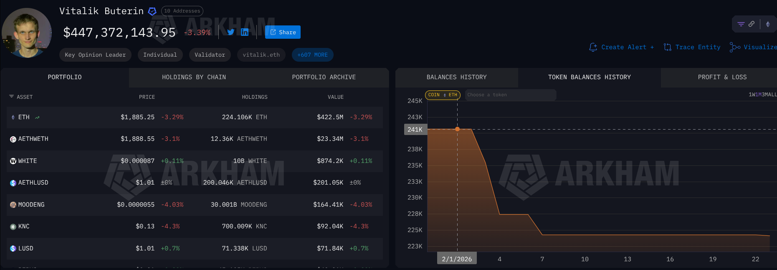Viewport: 777px width, 270px height.
Task: Click the 10B WHITE holdings
Action: coord(250,161)
